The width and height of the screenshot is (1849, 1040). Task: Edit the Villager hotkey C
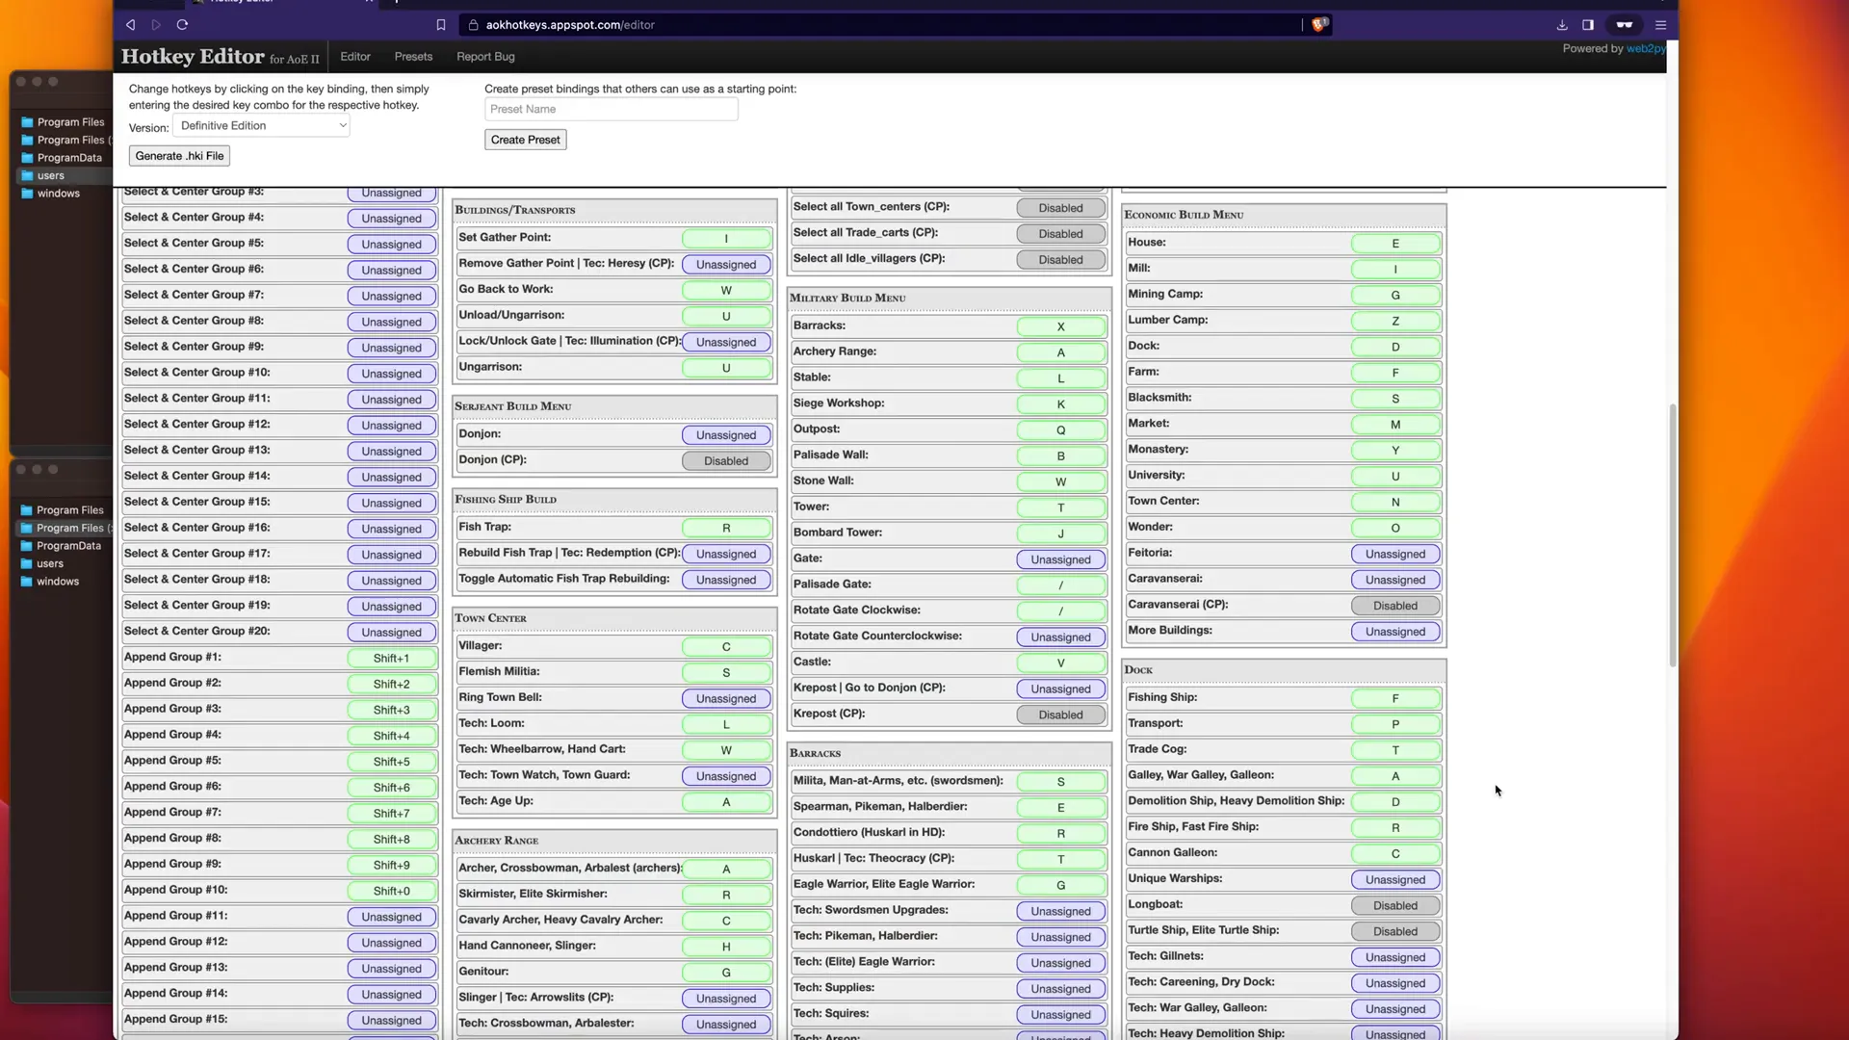pyautogui.click(x=726, y=647)
